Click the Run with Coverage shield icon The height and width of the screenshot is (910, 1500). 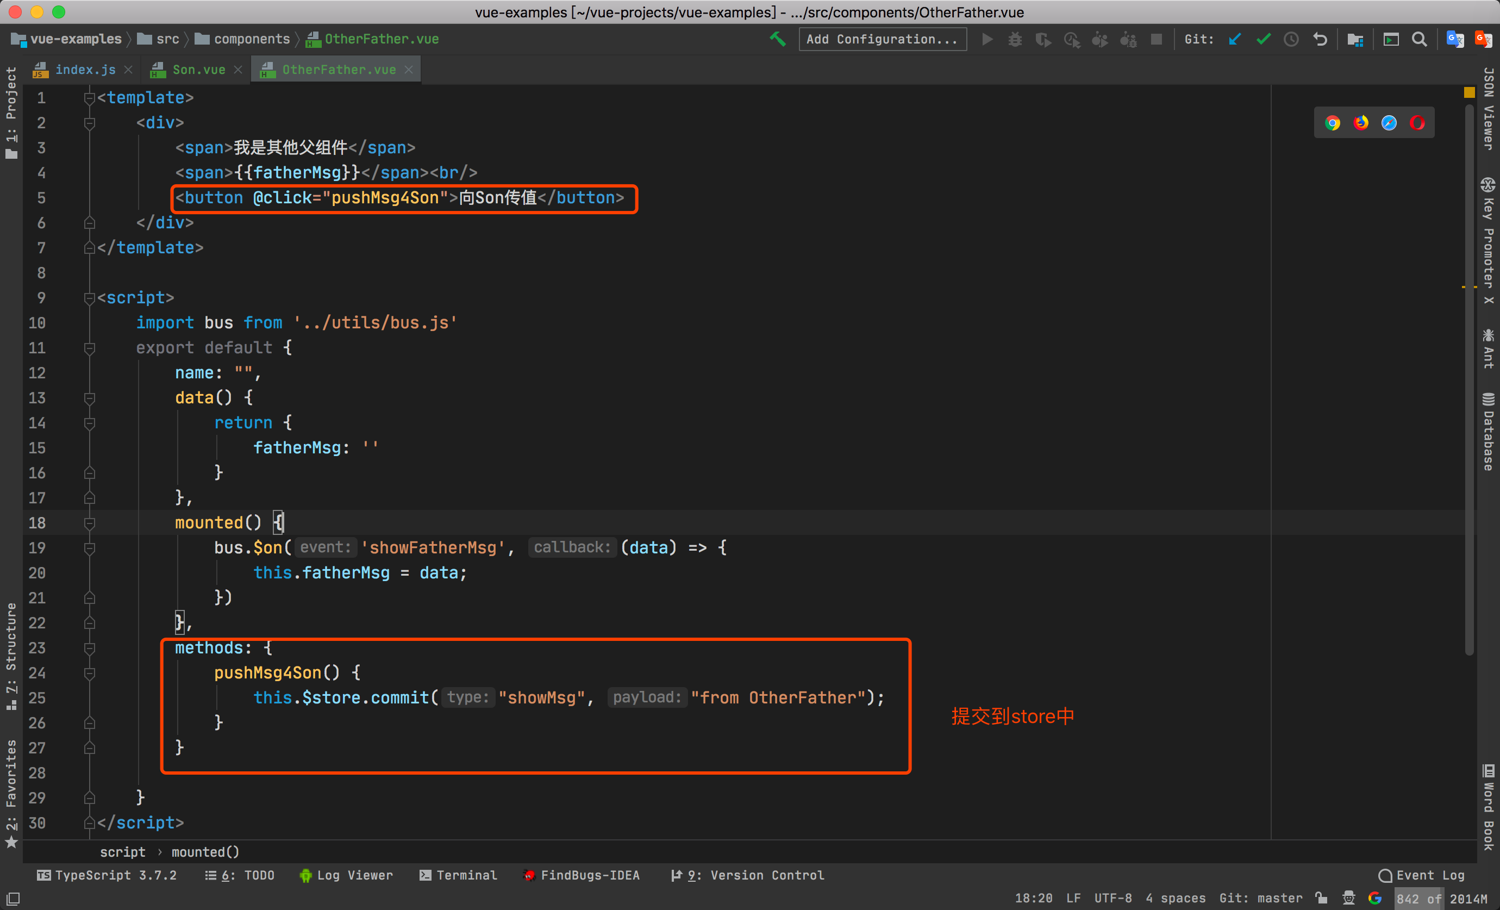[x=1043, y=39]
